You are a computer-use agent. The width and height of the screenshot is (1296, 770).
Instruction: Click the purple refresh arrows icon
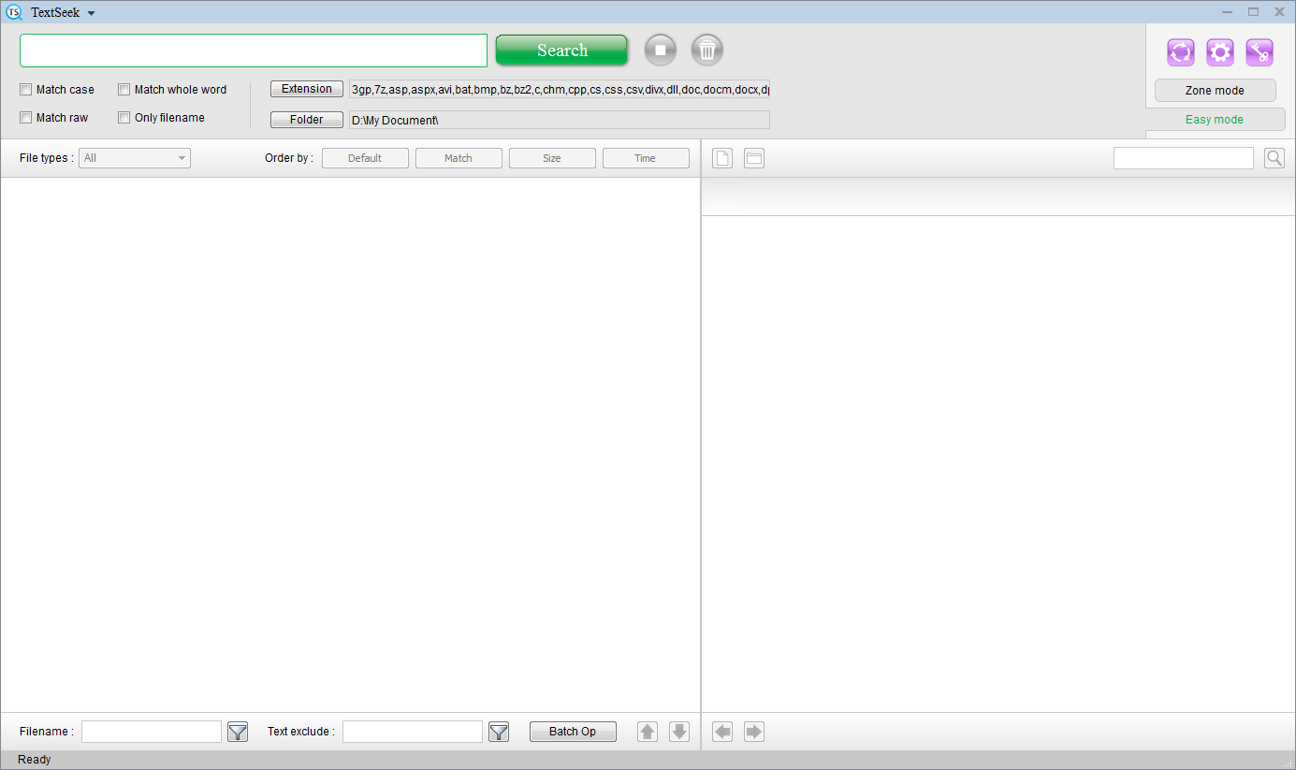pyautogui.click(x=1181, y=52)
